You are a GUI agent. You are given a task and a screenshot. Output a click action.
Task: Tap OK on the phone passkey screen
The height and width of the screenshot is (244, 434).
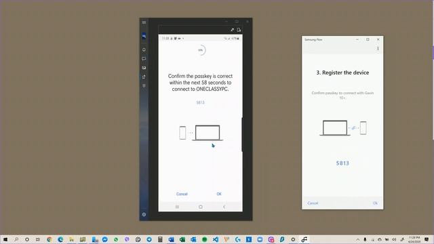pyautogui.click(x=219, y=194)
